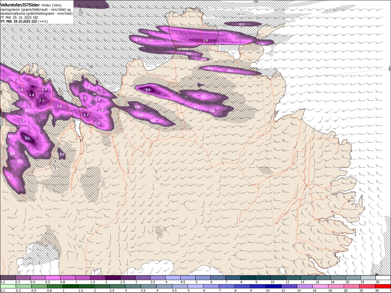The image size is (391, 293).
Task: Click the 0.2 legend scale label
Action: point(2,282)
